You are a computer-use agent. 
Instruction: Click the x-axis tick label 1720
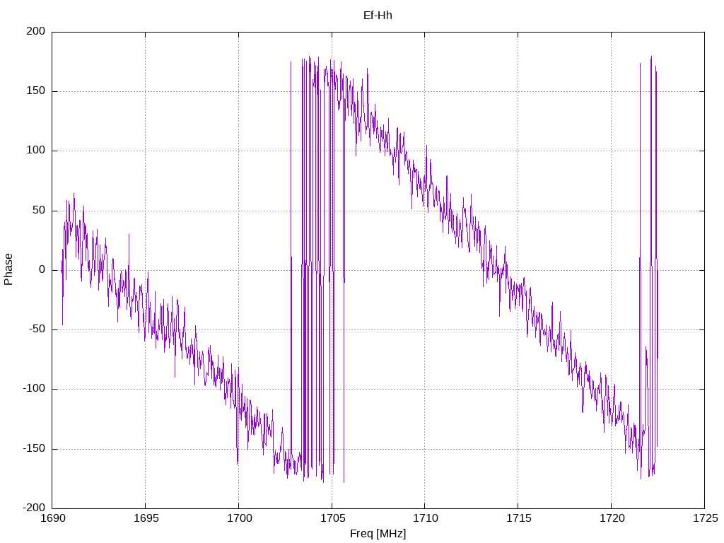(612, 518)
